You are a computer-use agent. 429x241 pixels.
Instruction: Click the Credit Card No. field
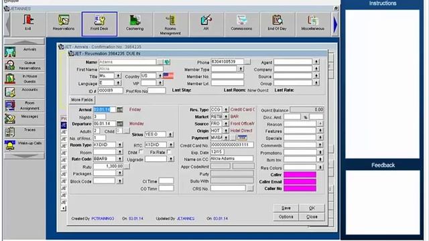point(232,145)
